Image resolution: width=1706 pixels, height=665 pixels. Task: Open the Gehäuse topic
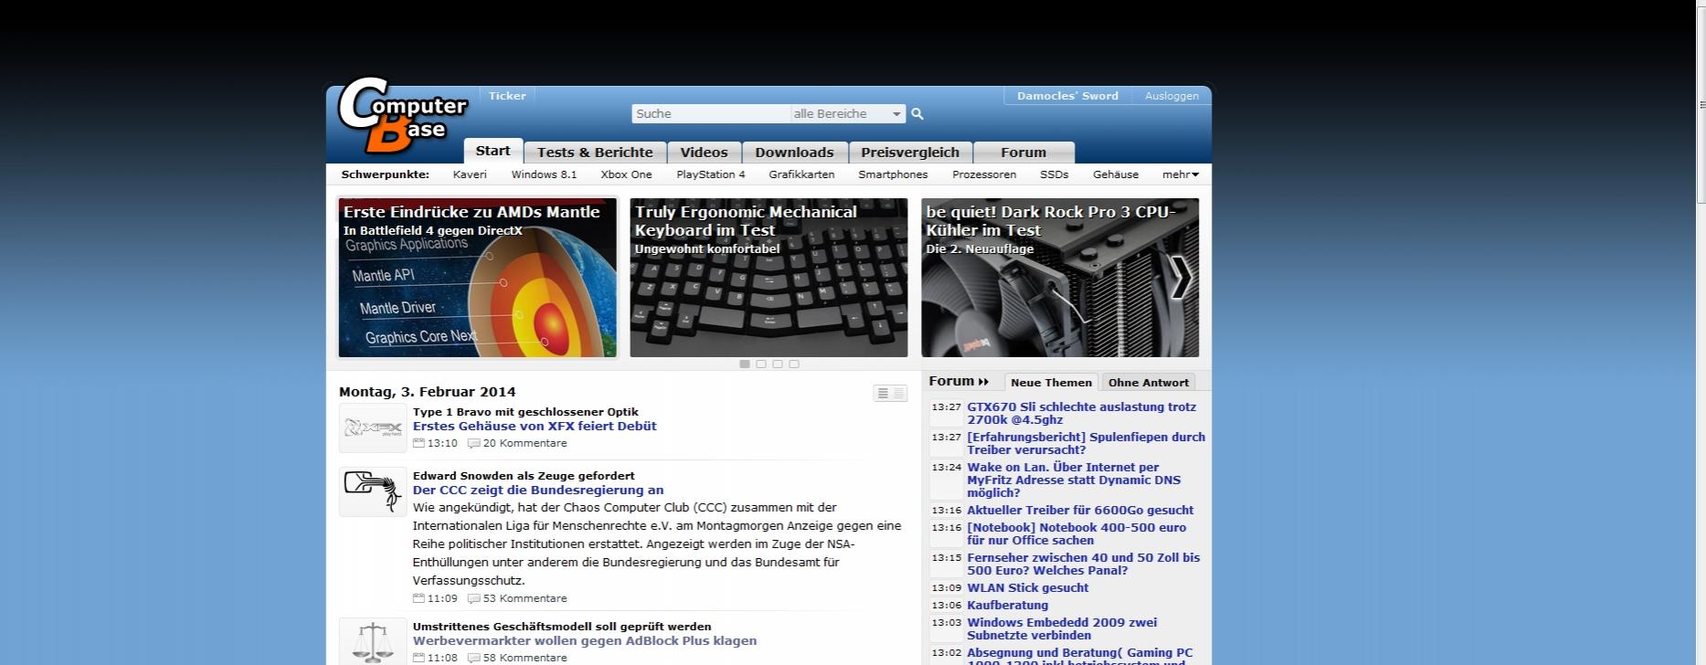pyautogui.click(x=1116, y=174)
